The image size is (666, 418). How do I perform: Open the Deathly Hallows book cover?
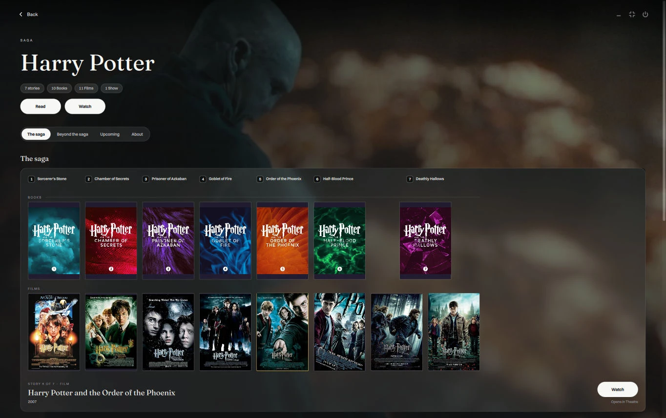point(425,240)
